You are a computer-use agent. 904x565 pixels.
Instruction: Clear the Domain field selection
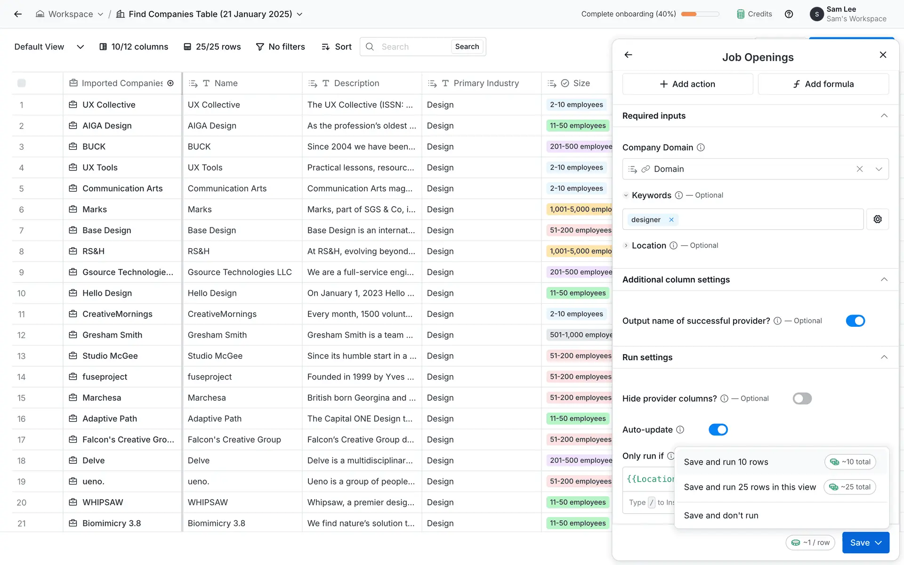click(859, 169)
